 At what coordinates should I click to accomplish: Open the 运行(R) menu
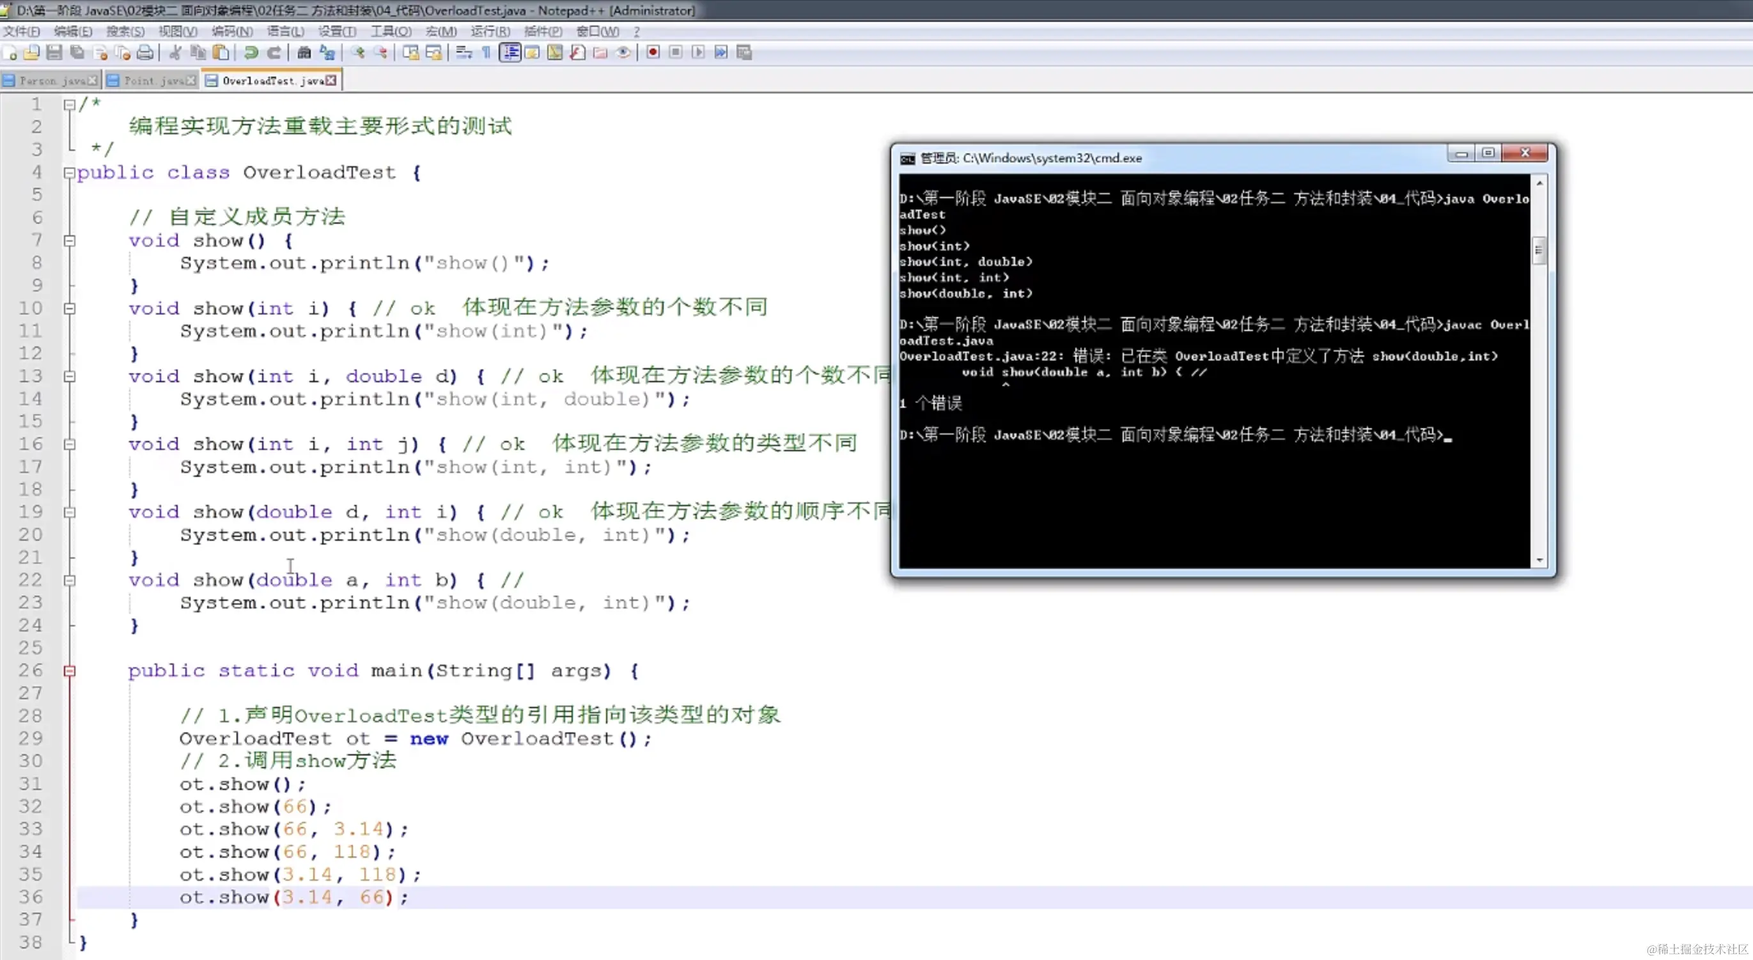(x=492, y=31)
